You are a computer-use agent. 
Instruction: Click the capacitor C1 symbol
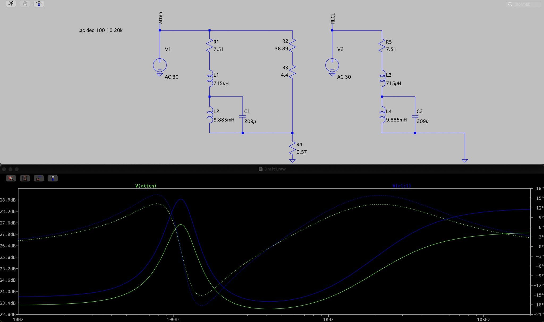point(243,116)
